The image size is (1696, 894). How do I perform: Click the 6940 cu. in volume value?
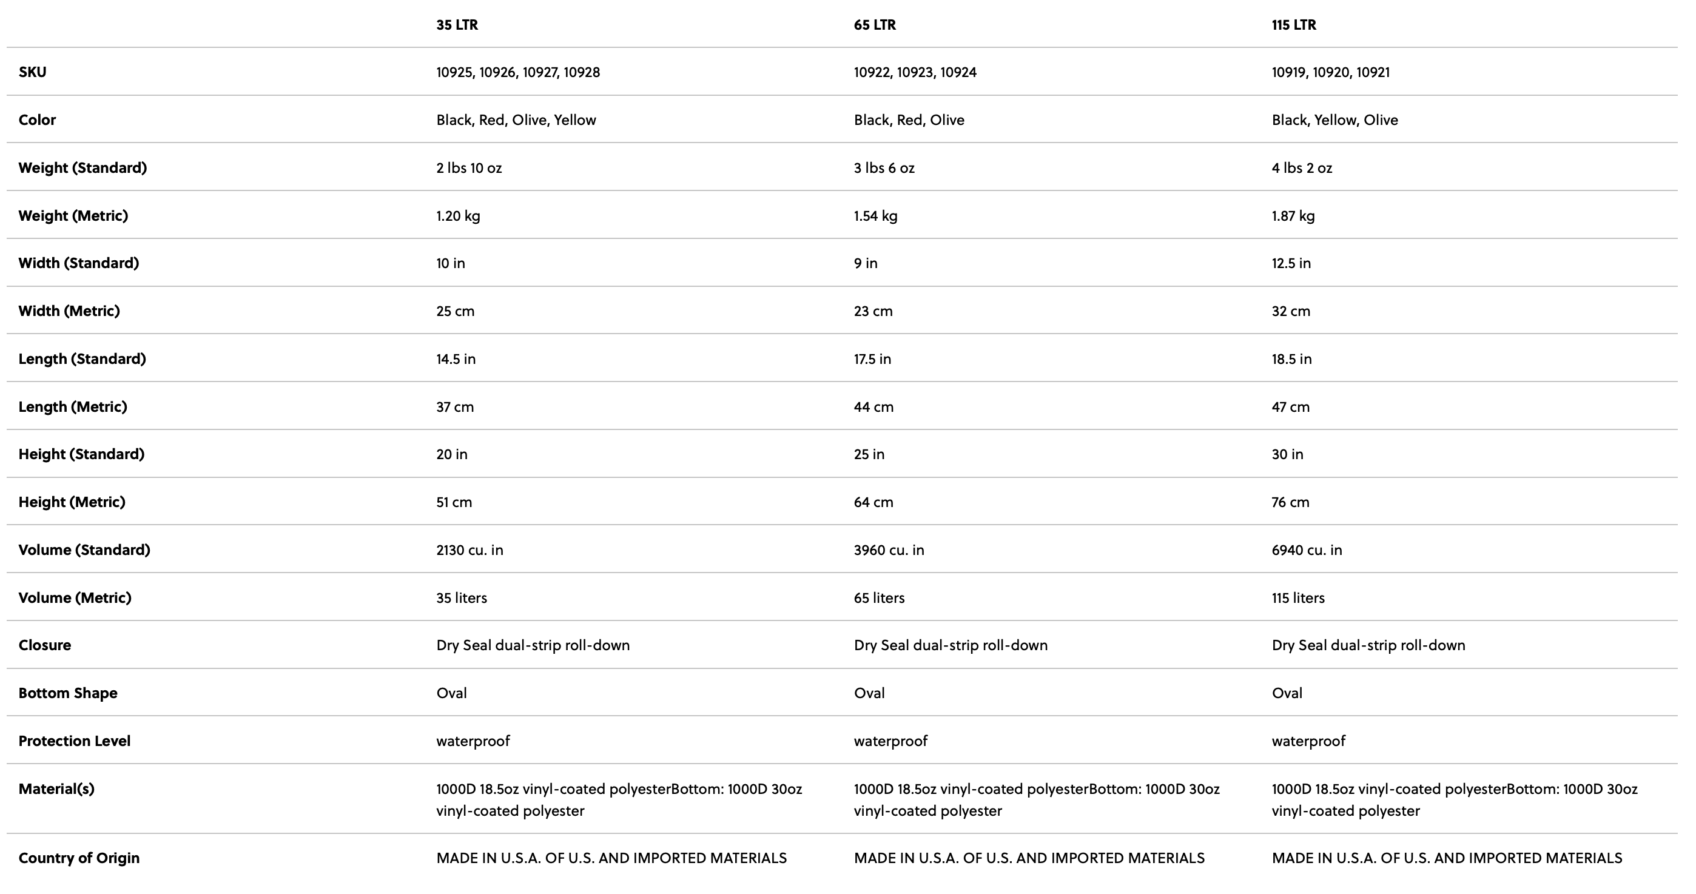tap(1306, 550)
